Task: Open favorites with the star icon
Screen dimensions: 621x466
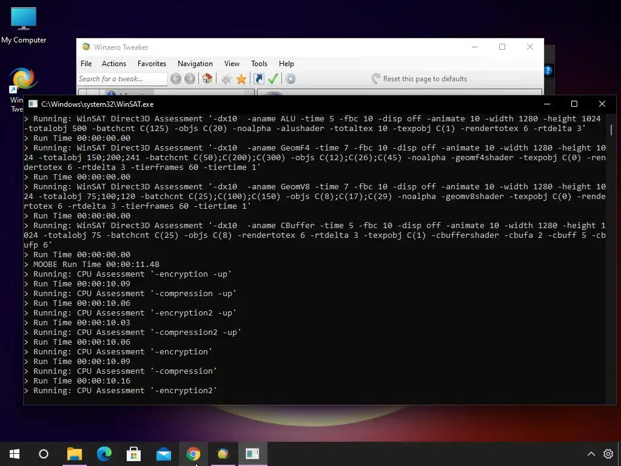Action: point(241,79)
